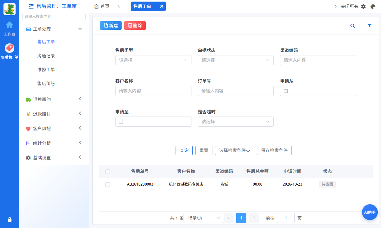Open the AI助手 floating button

pos(370,212)
